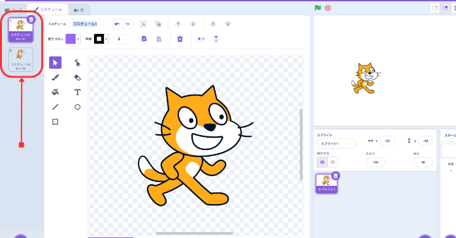
Task: Click the canvas horizontal scrollbar
Action: (x=194, y=233)
